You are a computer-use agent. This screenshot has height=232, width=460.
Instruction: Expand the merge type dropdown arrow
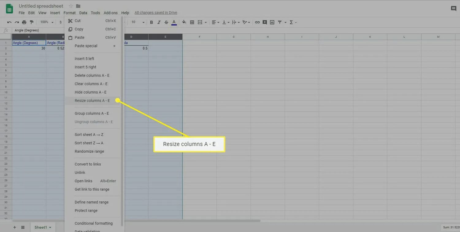(205, 22)
